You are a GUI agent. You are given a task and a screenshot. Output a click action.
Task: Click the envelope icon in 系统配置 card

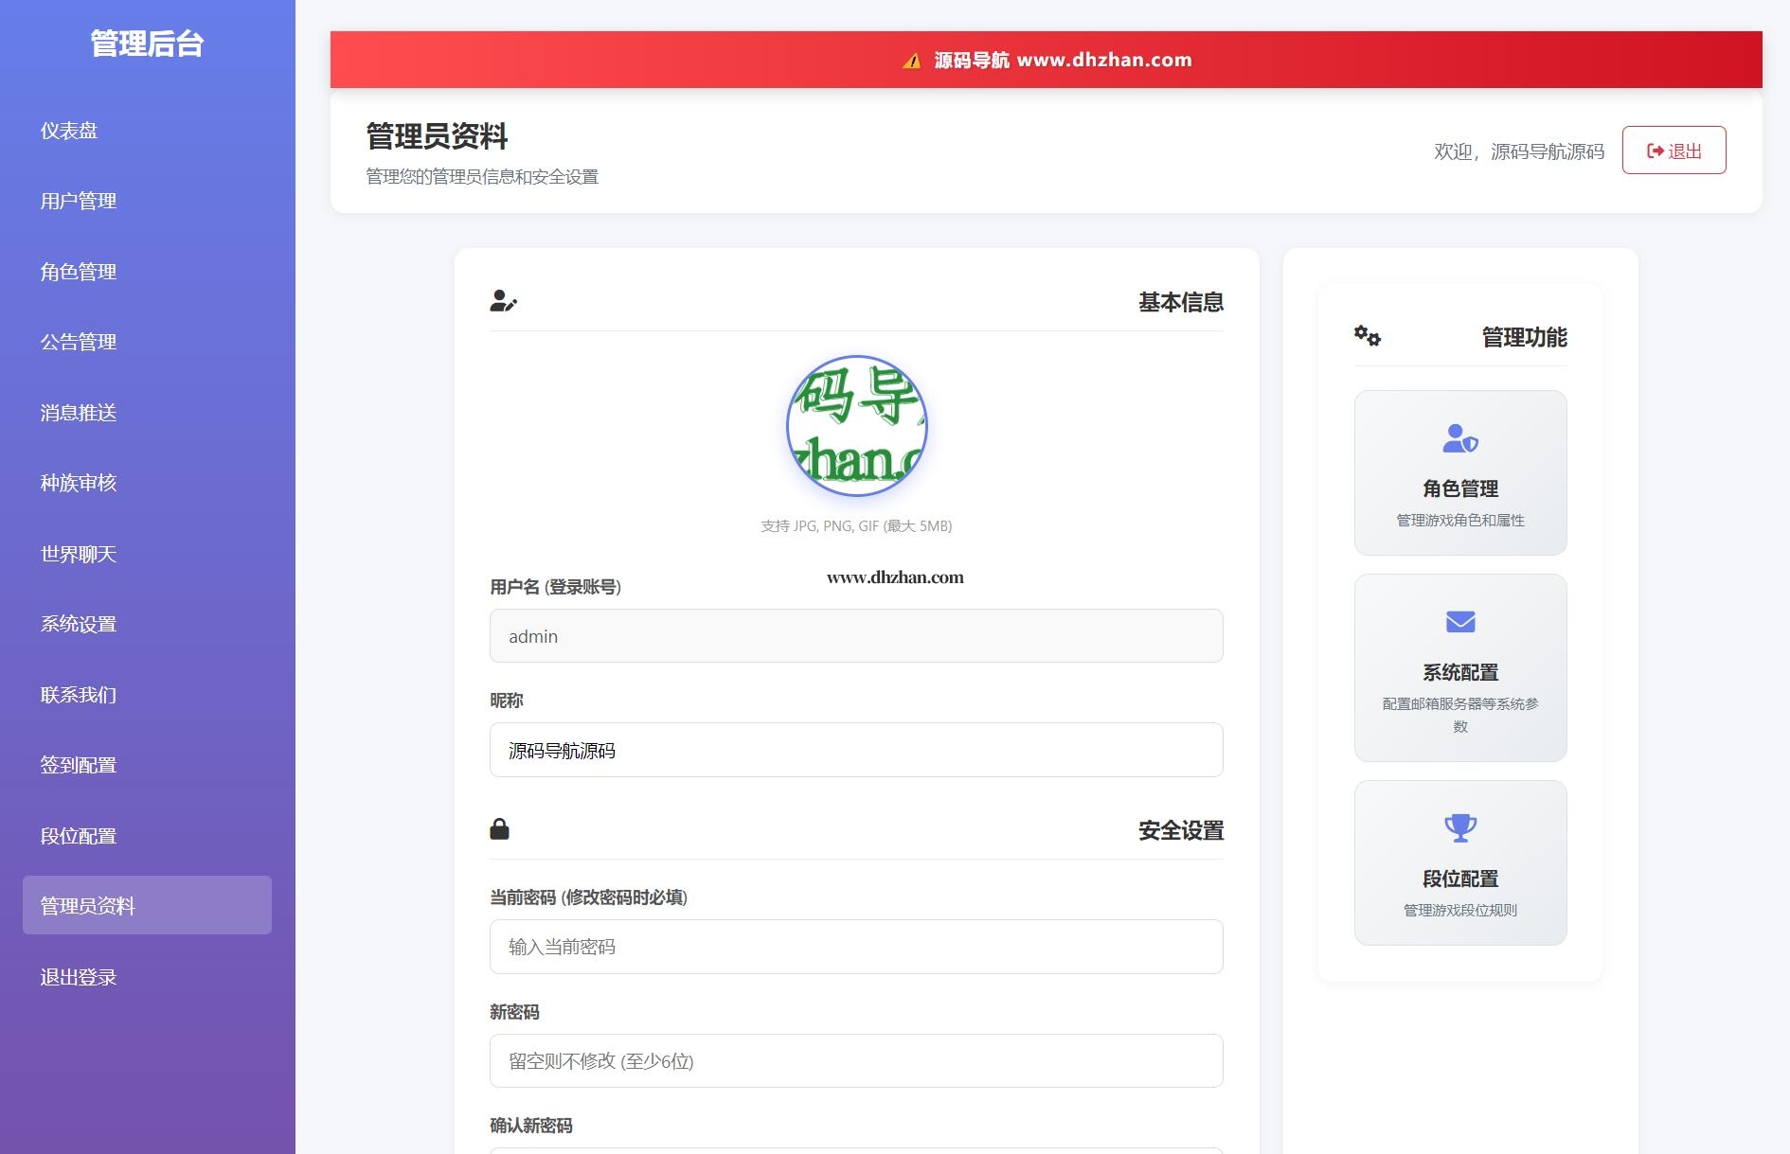tap(1459, 622)
